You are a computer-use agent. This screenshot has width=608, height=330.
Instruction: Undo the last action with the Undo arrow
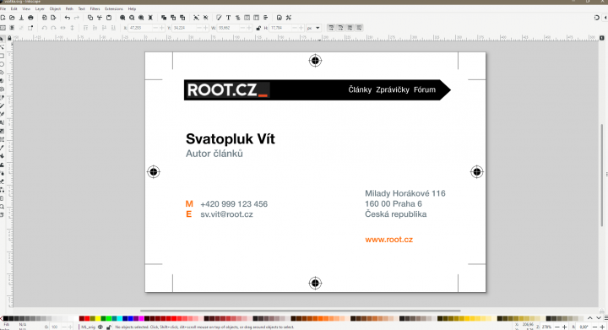68,18
